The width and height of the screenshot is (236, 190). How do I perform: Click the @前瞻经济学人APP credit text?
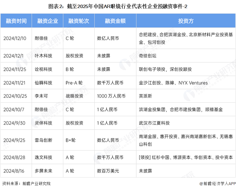point(217,184)
